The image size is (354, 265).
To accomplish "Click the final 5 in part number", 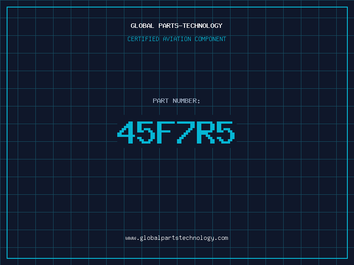I will 226,132.
